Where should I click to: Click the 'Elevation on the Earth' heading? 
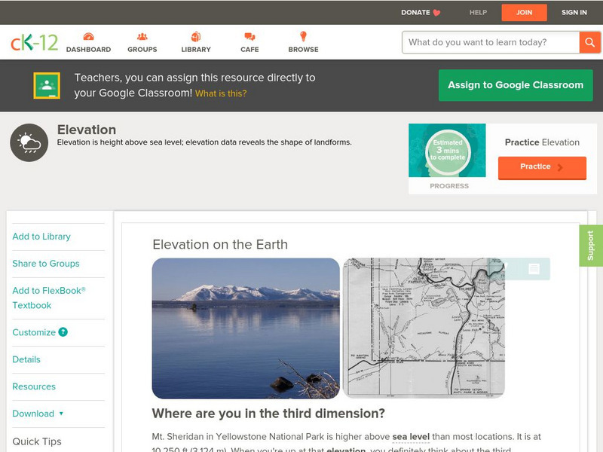pyautogui.click(x=220, y=244)
